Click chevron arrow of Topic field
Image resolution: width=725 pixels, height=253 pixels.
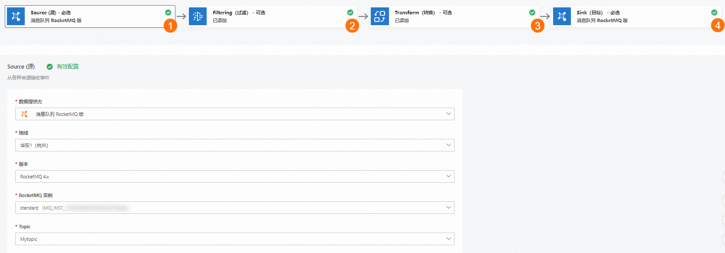pos(448,239)
